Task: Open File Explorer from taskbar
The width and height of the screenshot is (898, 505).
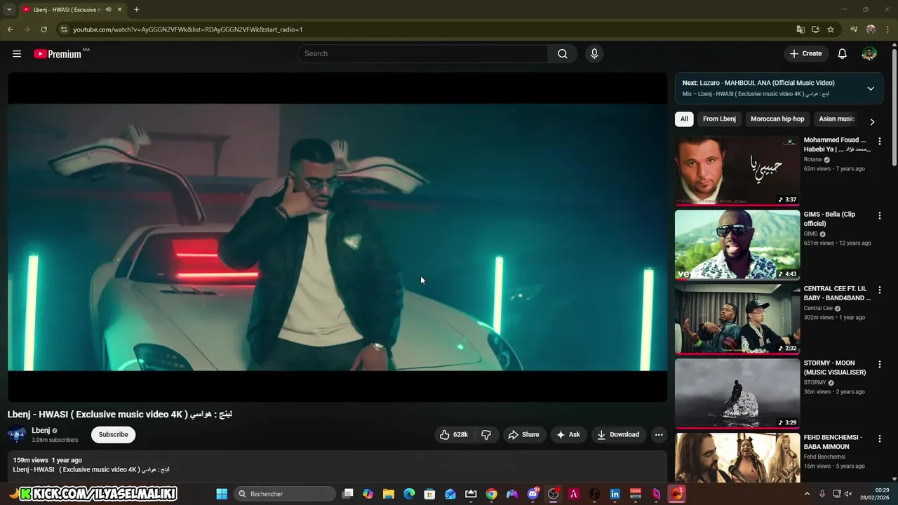Action: coord(389,494)
